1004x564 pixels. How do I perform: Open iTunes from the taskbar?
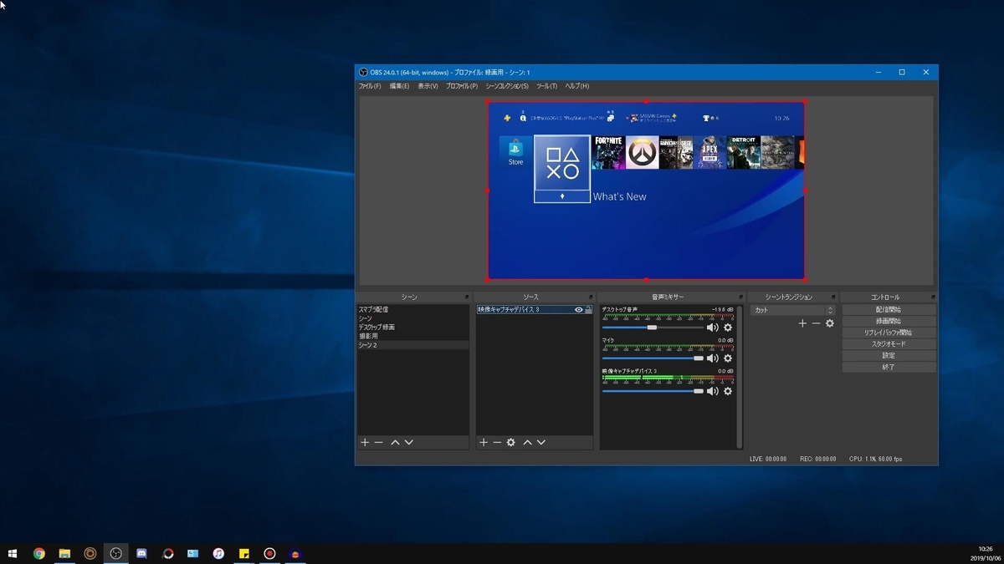point(218,553)
